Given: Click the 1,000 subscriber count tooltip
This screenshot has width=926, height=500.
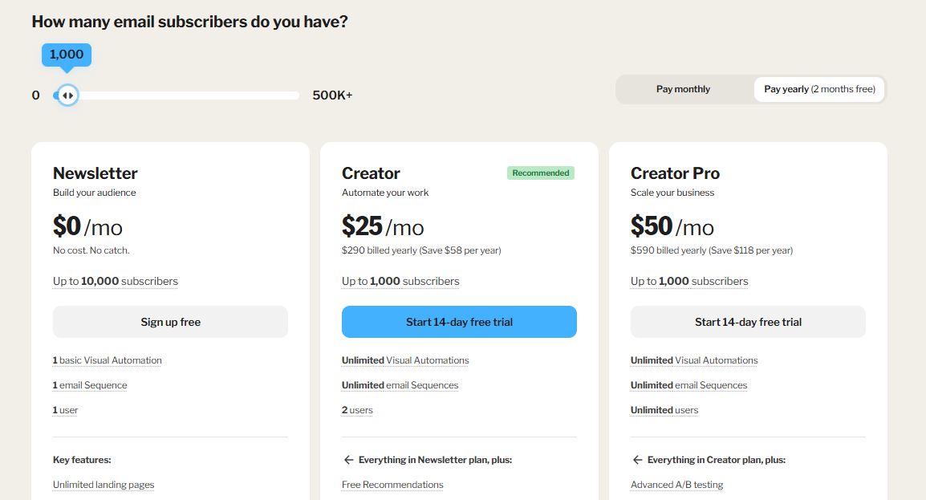Looking at the screenshot, I should (67, 55).
